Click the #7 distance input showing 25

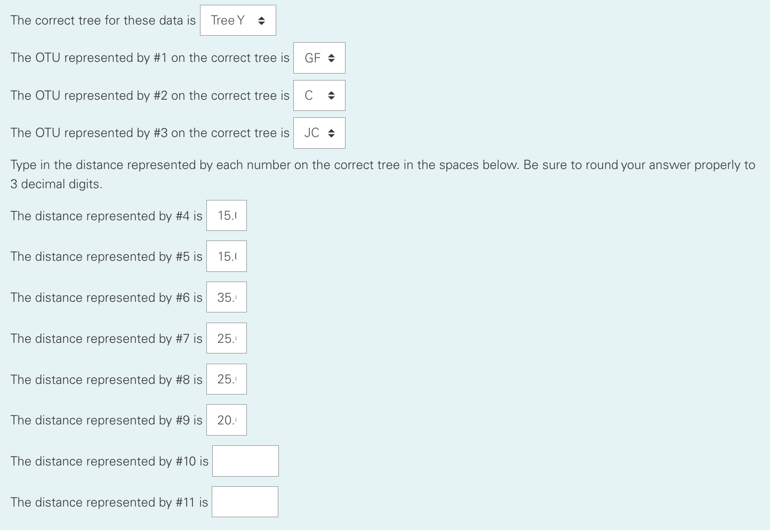[226, 338]
